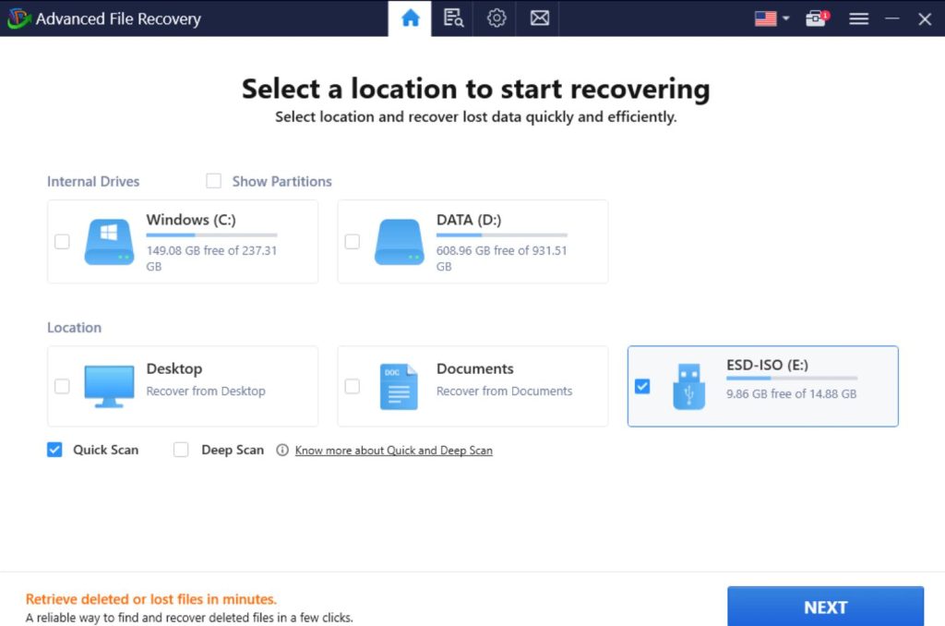
Task: Check the Windows (C:) drive checkbox
Action: 62,241
